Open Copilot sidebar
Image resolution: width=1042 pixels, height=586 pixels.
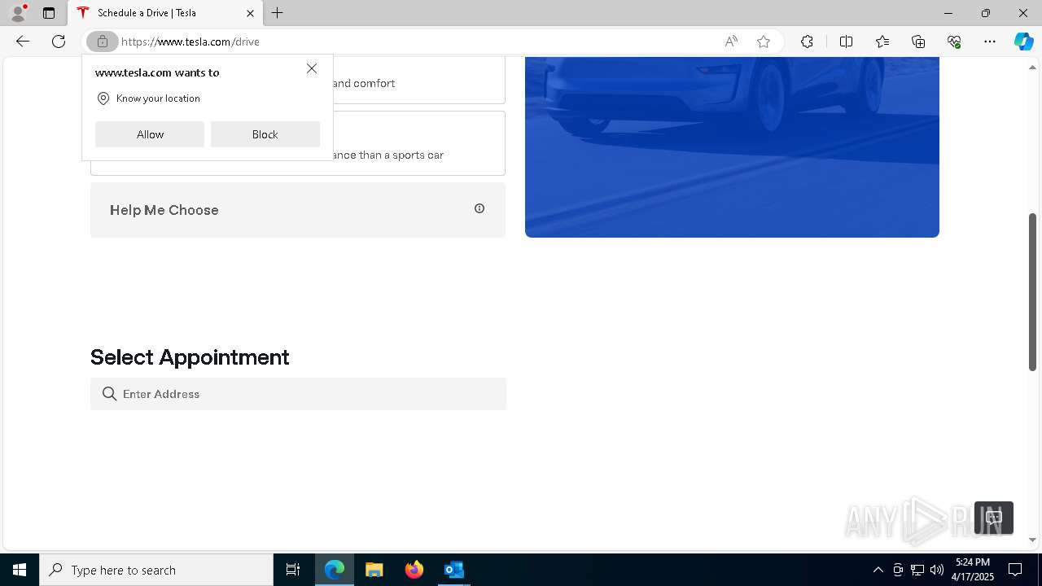[x=1023, y=42]
